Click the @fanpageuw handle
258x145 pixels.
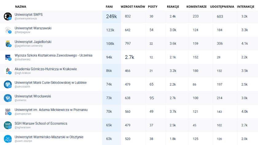[x=23, y=32]
